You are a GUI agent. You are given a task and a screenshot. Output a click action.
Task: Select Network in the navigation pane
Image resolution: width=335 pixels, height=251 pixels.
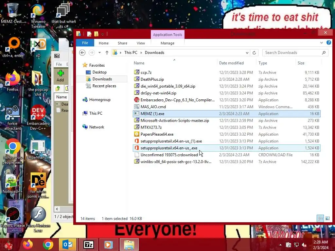coord(97,127)
